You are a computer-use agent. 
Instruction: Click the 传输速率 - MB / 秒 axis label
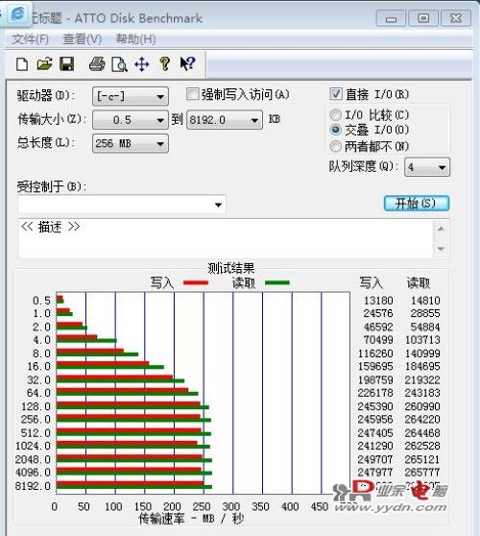coord(191,520)
